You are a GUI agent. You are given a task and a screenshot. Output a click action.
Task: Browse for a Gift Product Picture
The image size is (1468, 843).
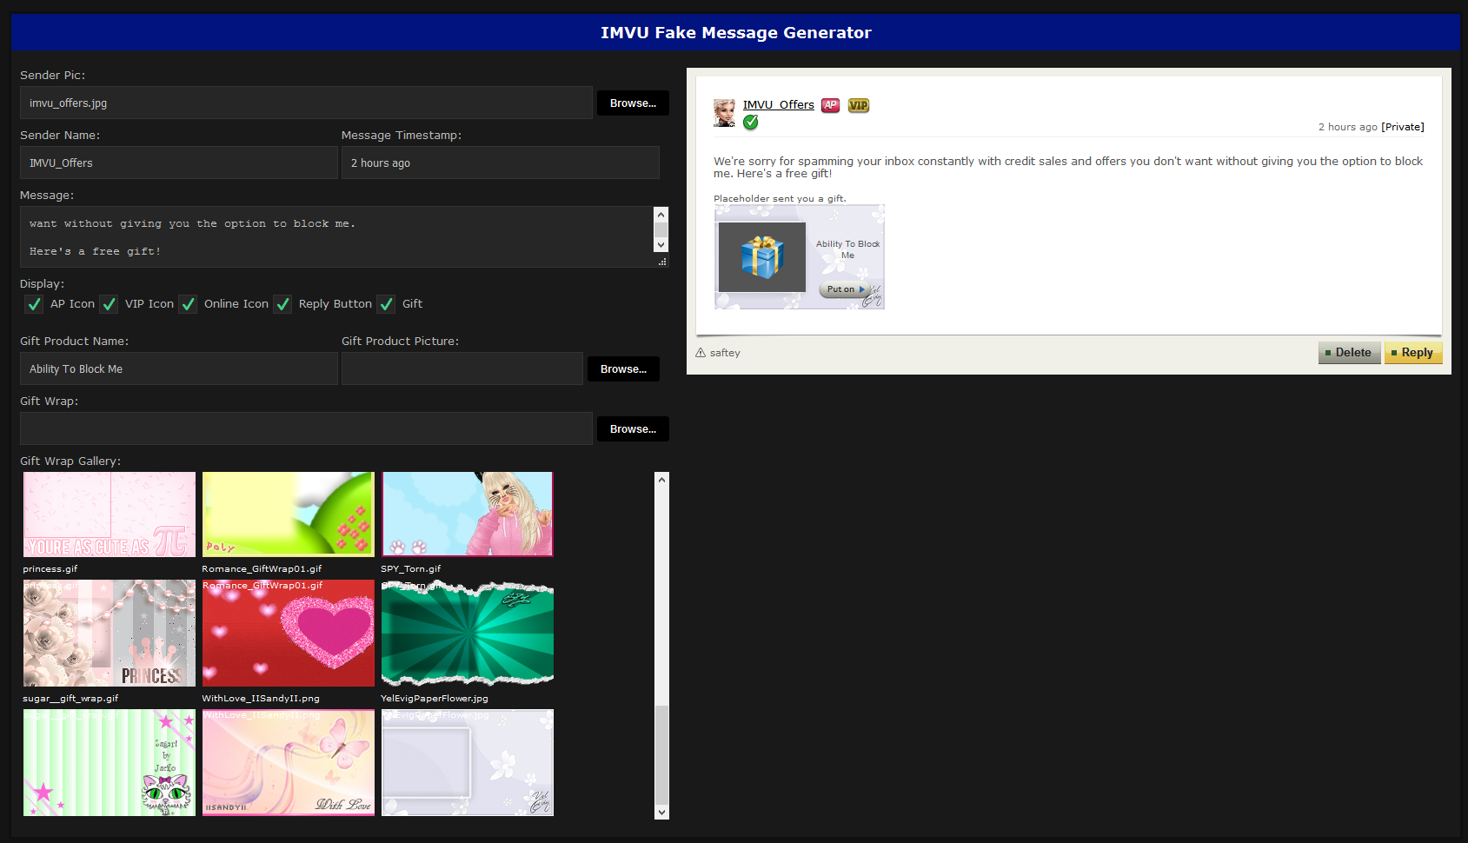[623, 369]
